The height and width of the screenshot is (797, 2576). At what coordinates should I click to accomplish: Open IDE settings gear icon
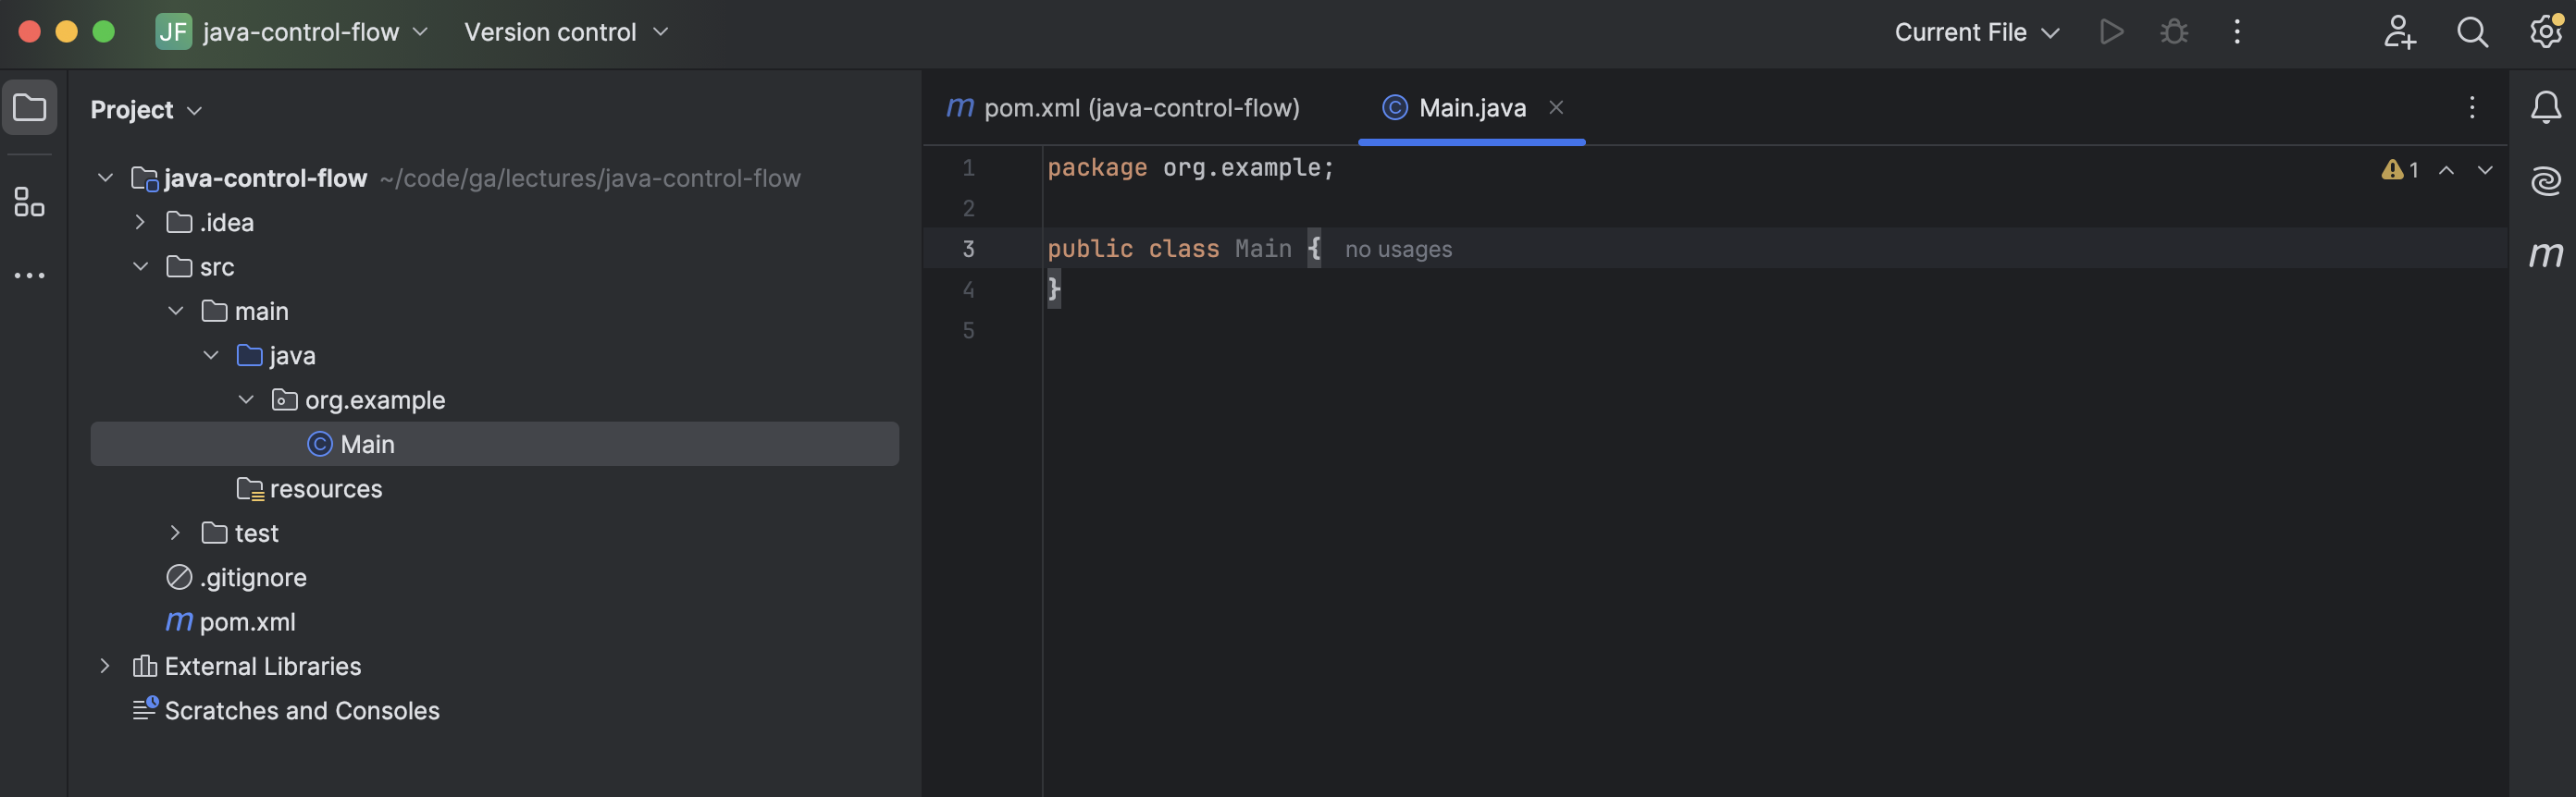coord(2544,32)
